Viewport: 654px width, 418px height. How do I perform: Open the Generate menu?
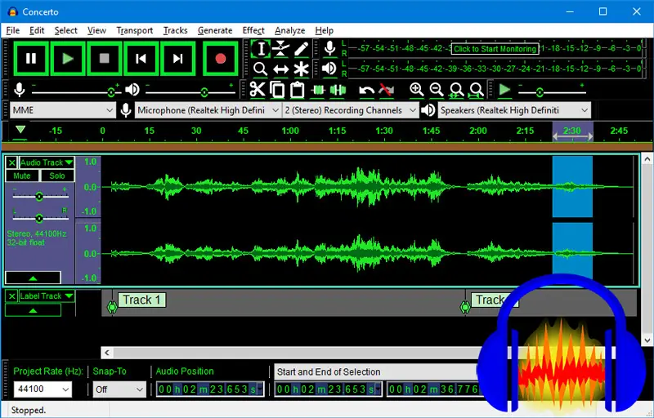tap(215, 30)
